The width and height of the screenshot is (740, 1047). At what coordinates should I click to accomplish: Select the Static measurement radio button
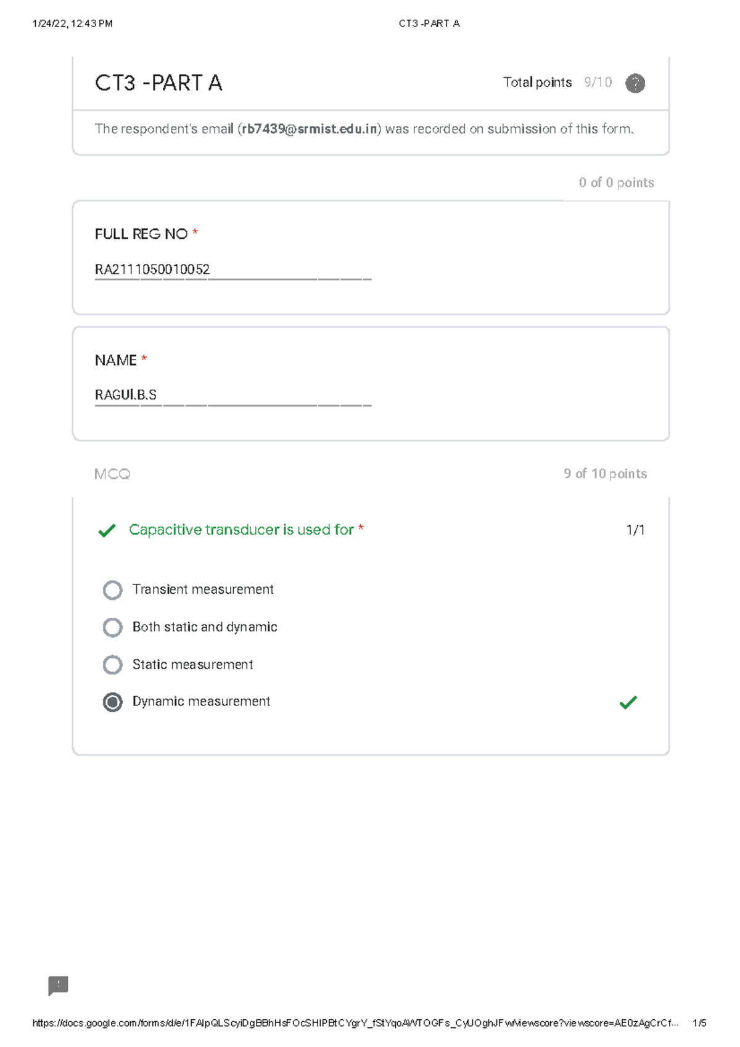[112, 665]
